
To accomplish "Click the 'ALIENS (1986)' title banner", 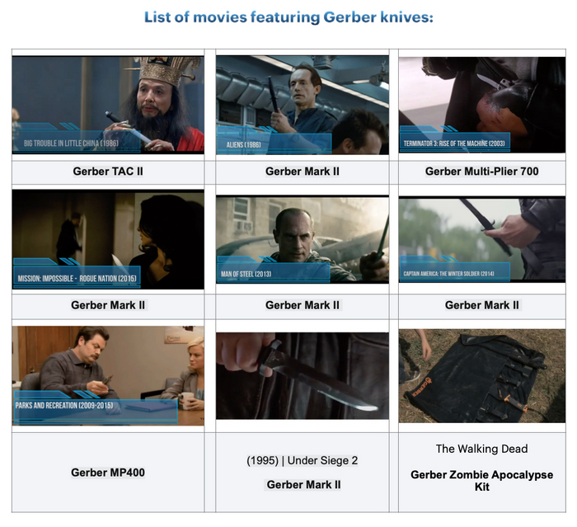I will click(x=274, y=144).
